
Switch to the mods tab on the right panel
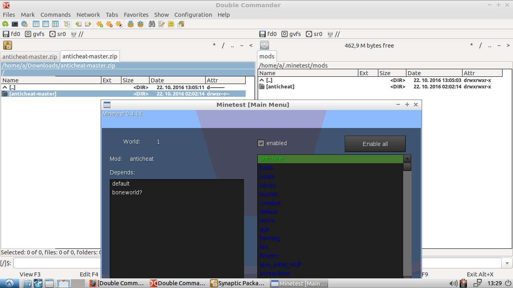267,56
